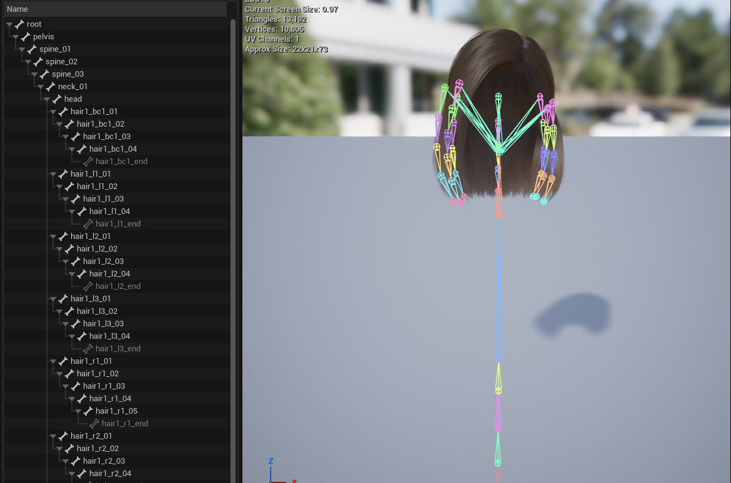This screenshot has height=483, width=731.
Task: Collapse the hair1_r1_01 branch arrow
Action: click(x=53, y=361)
